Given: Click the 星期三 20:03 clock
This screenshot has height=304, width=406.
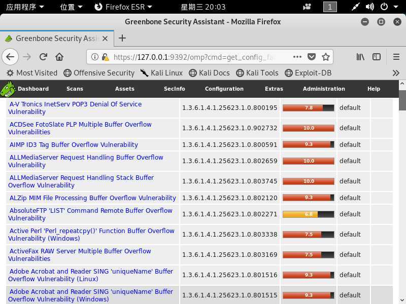Looking at the screenshot, I should [x=203, y=7].
